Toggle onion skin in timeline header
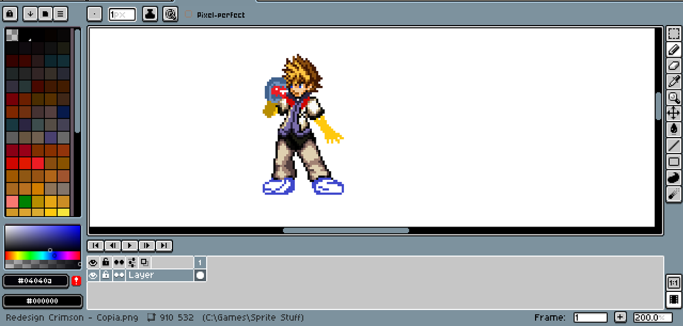Screen dimensions: 683x326 (x=144, y=262)
